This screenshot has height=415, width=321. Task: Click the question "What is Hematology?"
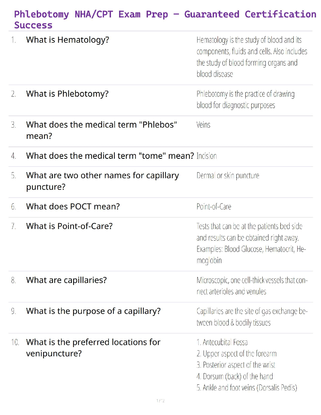(x=67, y=40)
